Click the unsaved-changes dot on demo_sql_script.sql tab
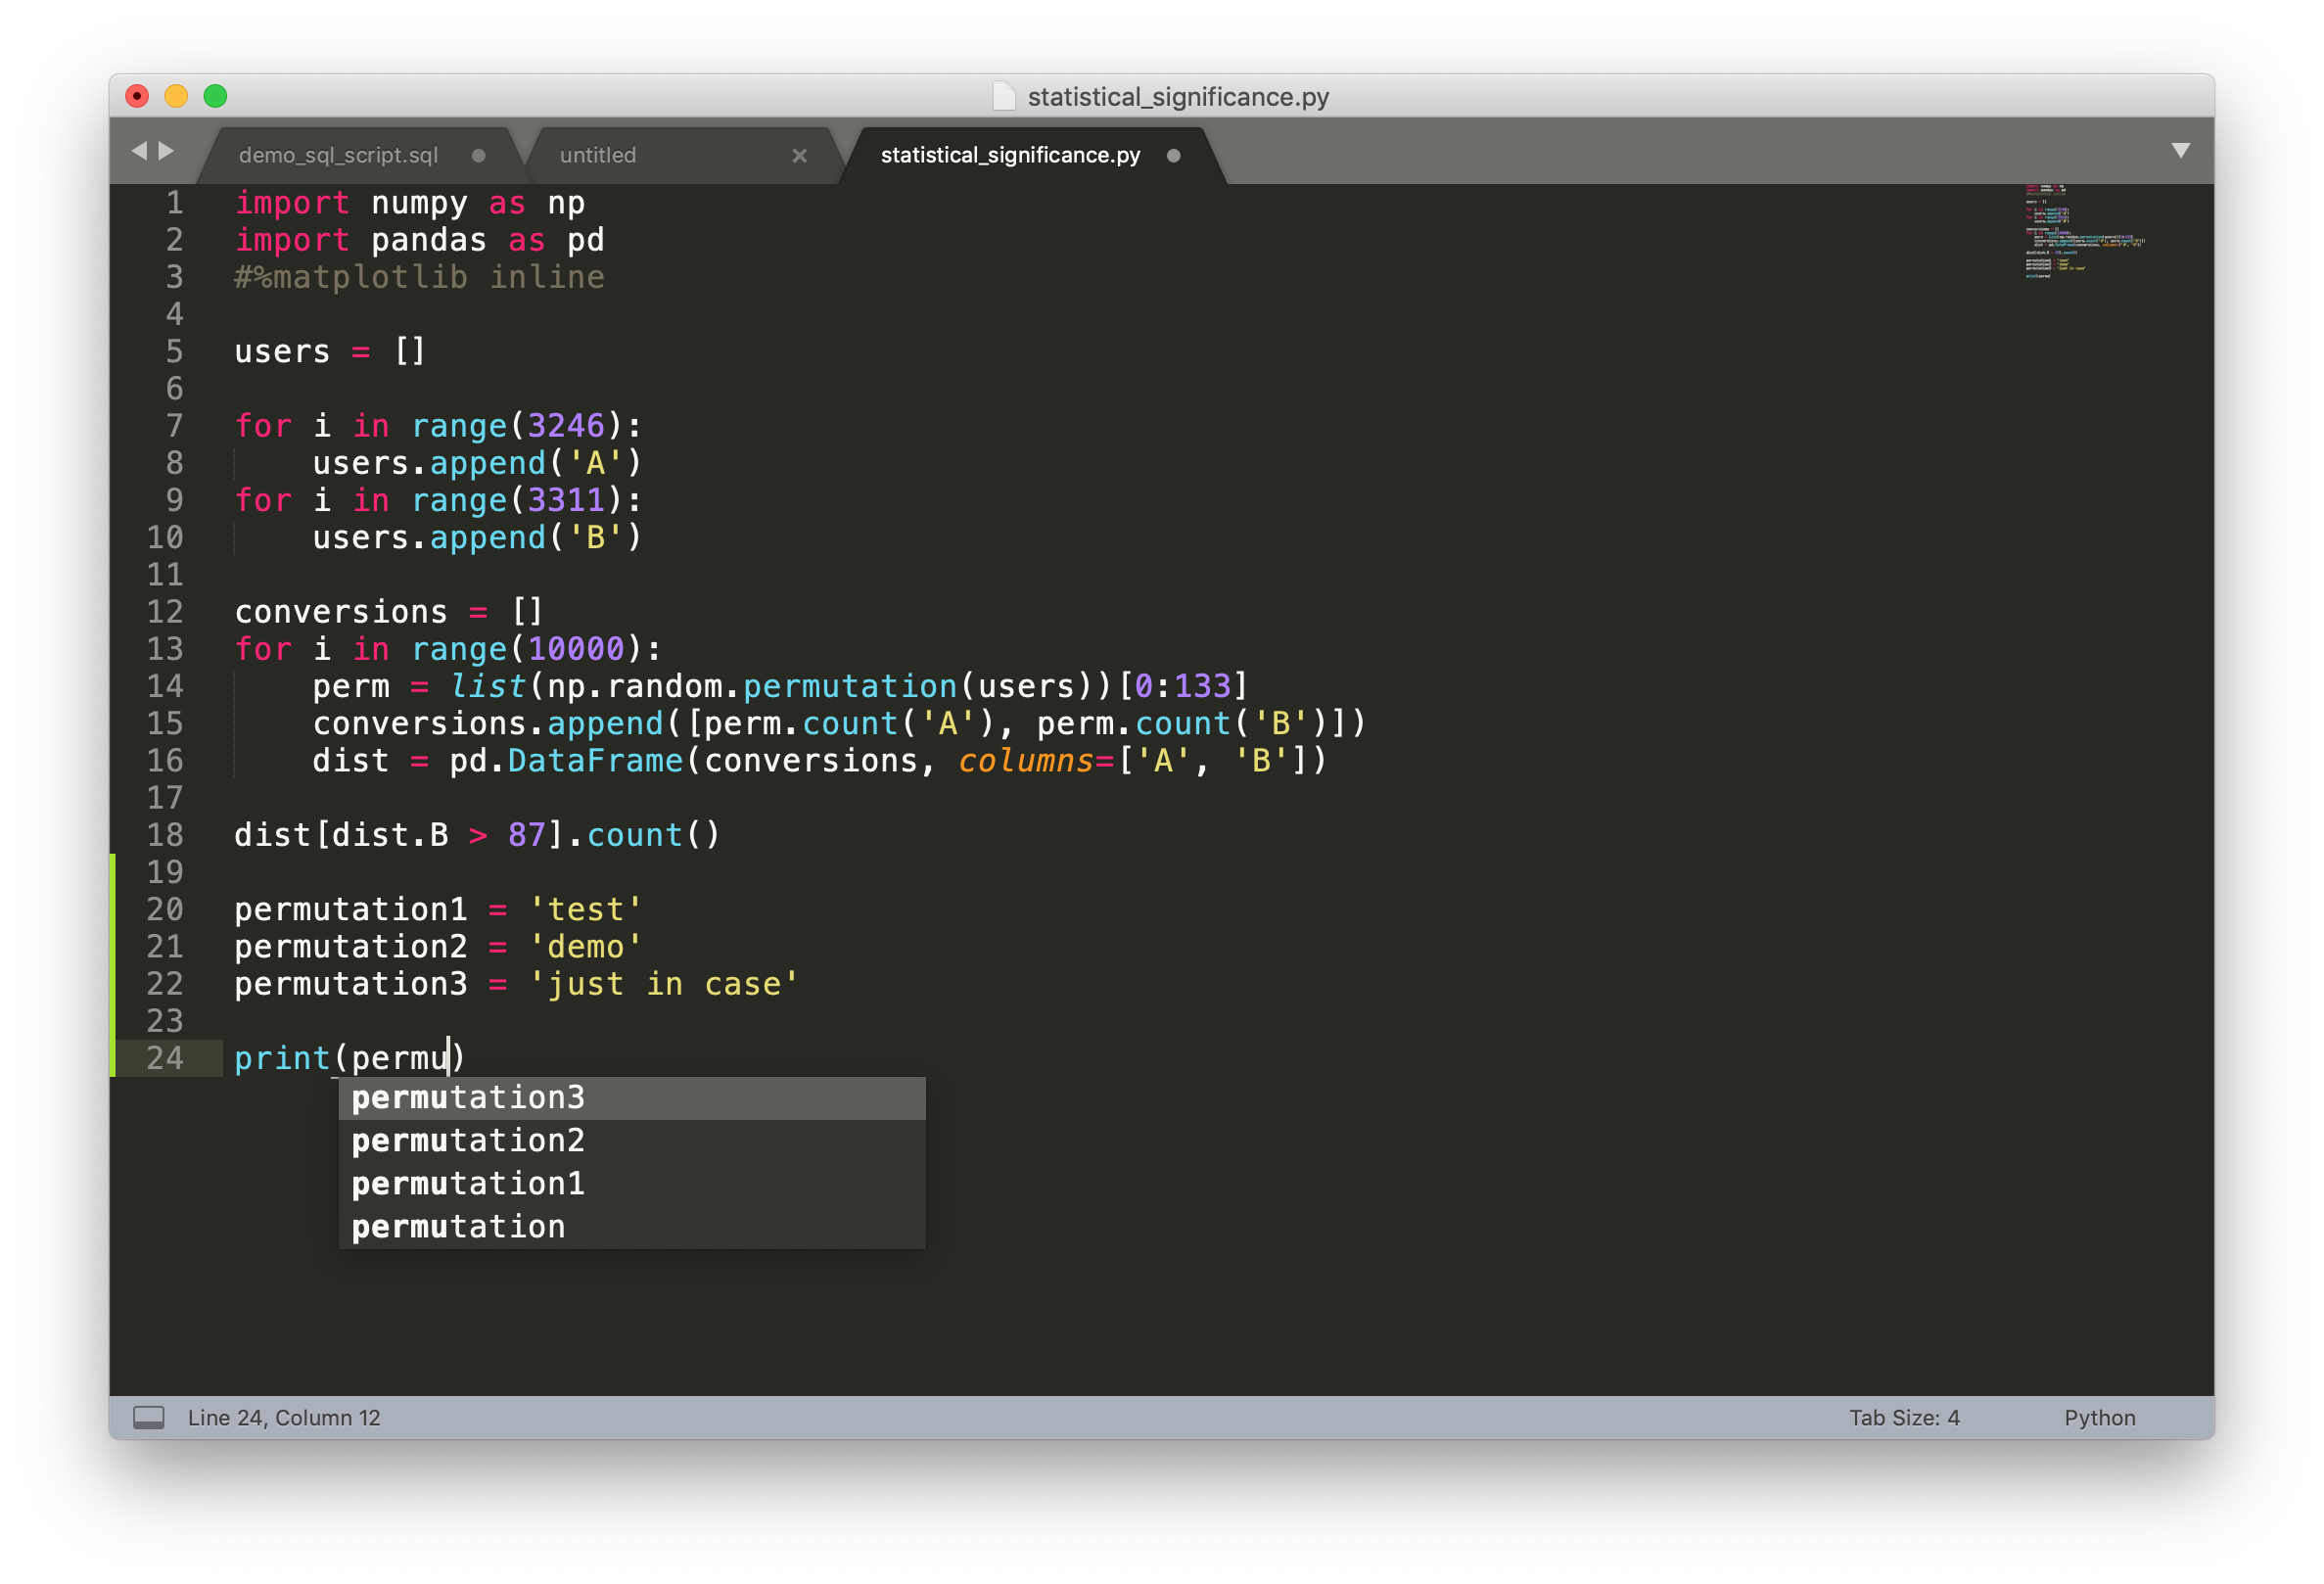Screen dimensions: 2324x1584 478,155
